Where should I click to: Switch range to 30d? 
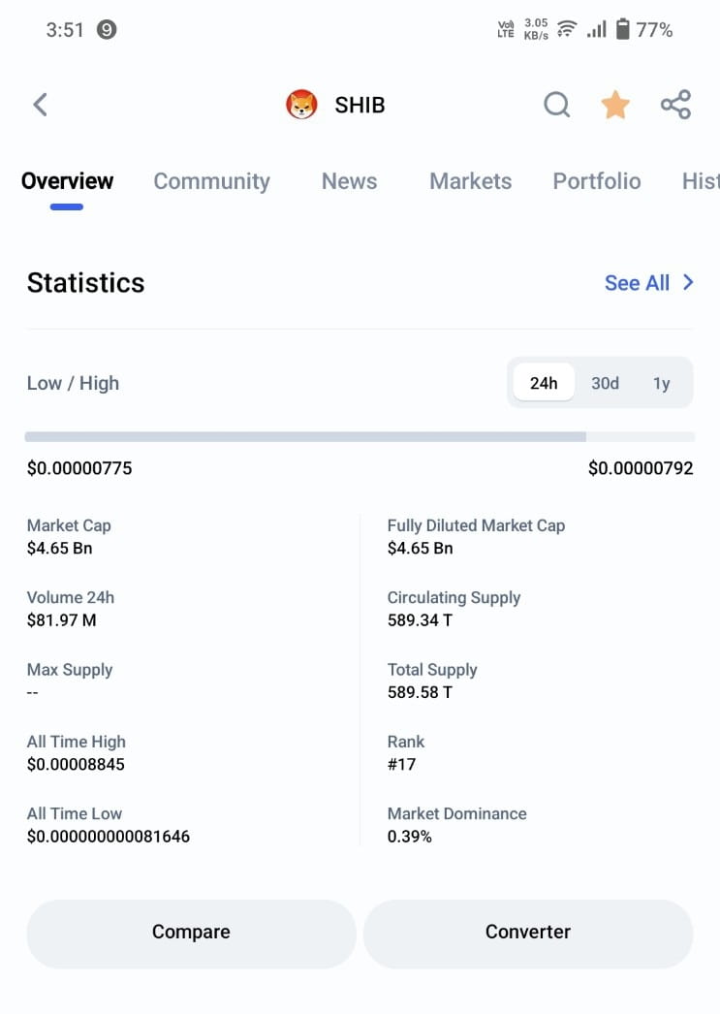(605, 383)
